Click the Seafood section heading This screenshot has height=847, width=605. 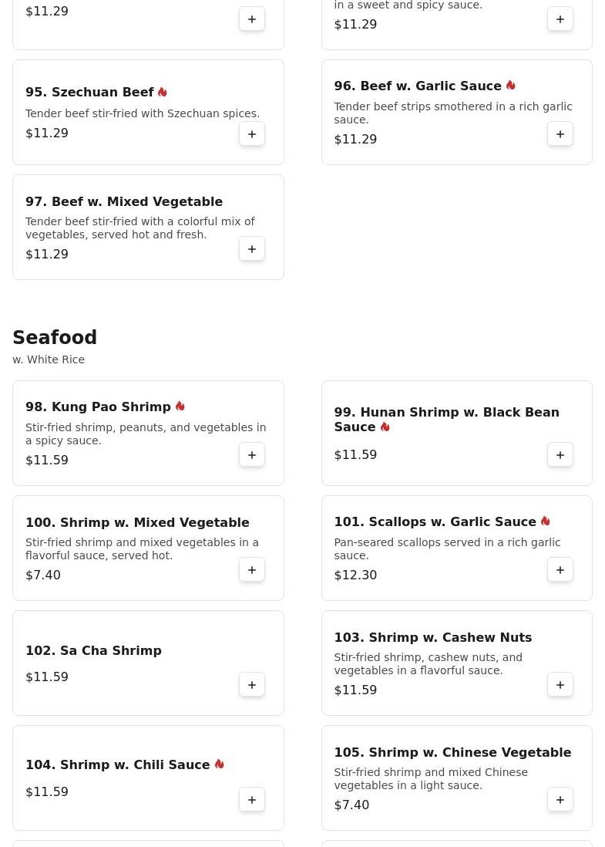click(x=55, y=338)
